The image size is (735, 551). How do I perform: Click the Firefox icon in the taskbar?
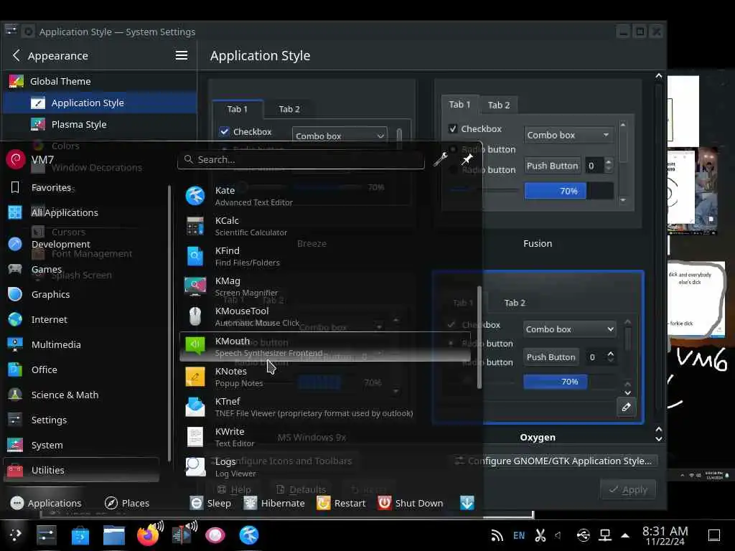click(148, 535)
